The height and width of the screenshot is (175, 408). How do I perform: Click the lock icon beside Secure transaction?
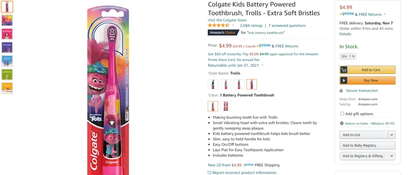click(x=341, y=91)
